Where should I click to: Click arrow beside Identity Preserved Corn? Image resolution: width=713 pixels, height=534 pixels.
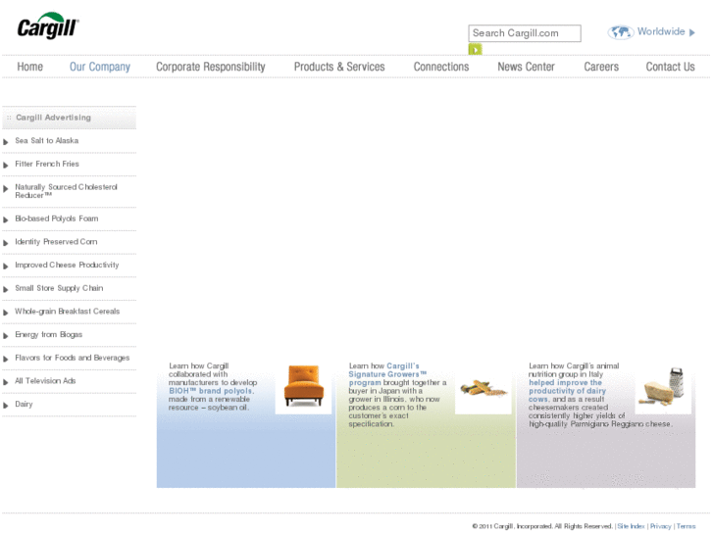[6, 243]
